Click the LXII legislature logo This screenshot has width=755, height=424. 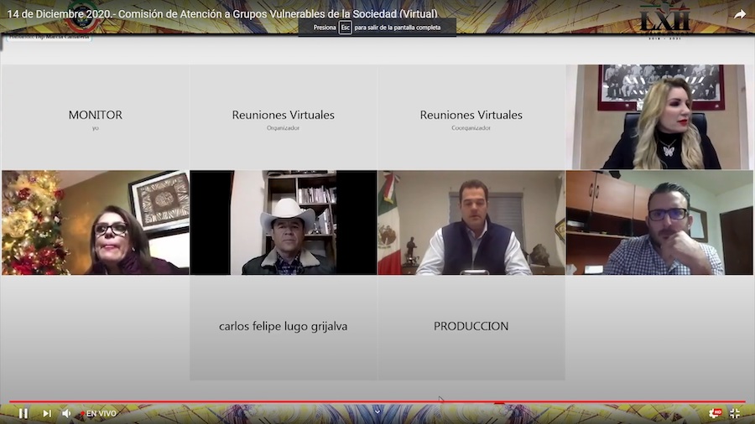click(664, 18)
